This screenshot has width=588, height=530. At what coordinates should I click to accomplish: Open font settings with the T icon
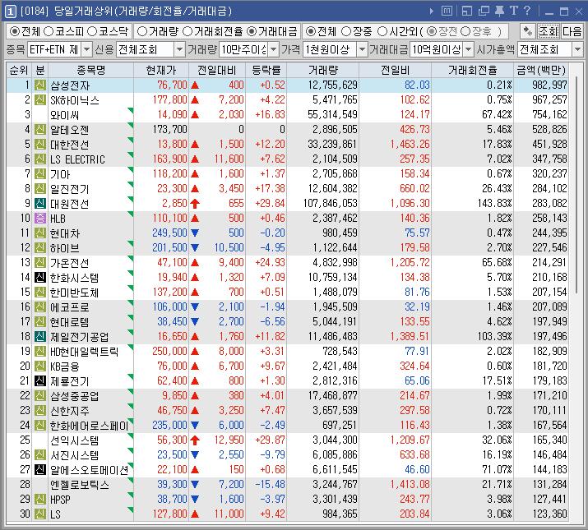coord(514,11)
